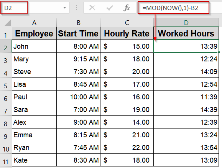The image size is (222, 168).
Task: Click Alex's start time 9:00 AM
Action: 78,122
